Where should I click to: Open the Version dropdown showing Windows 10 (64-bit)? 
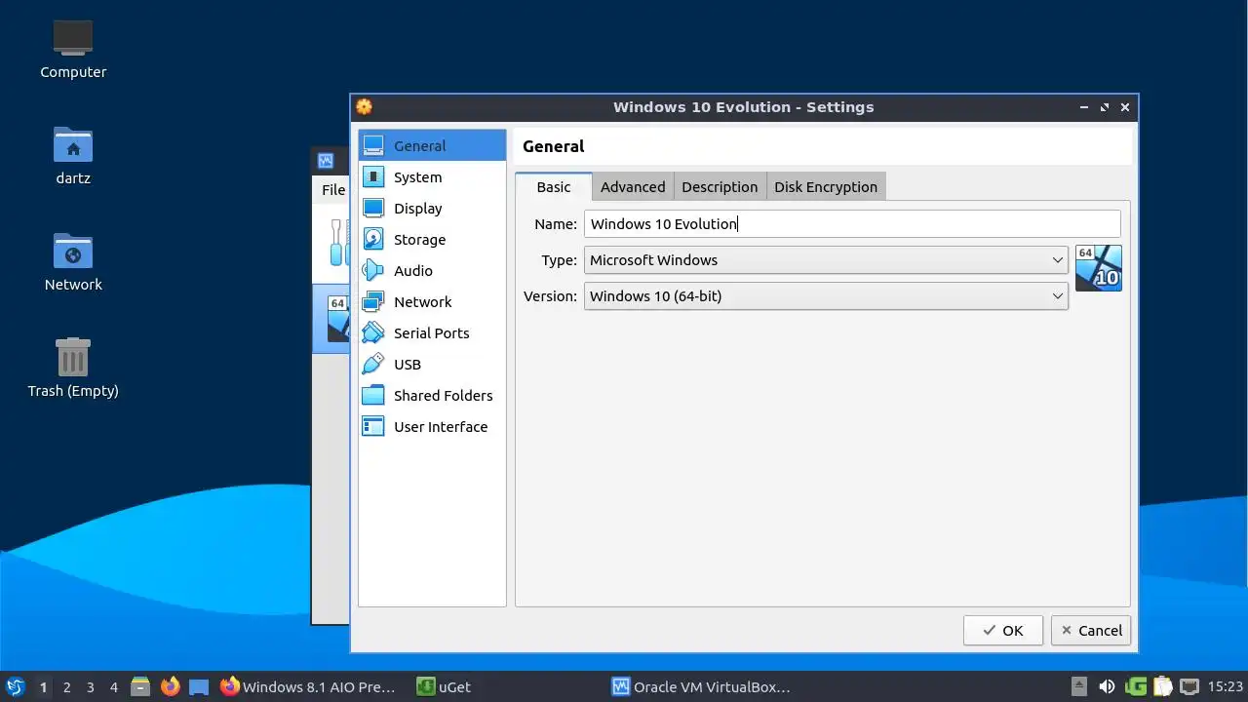pos(826,295)
